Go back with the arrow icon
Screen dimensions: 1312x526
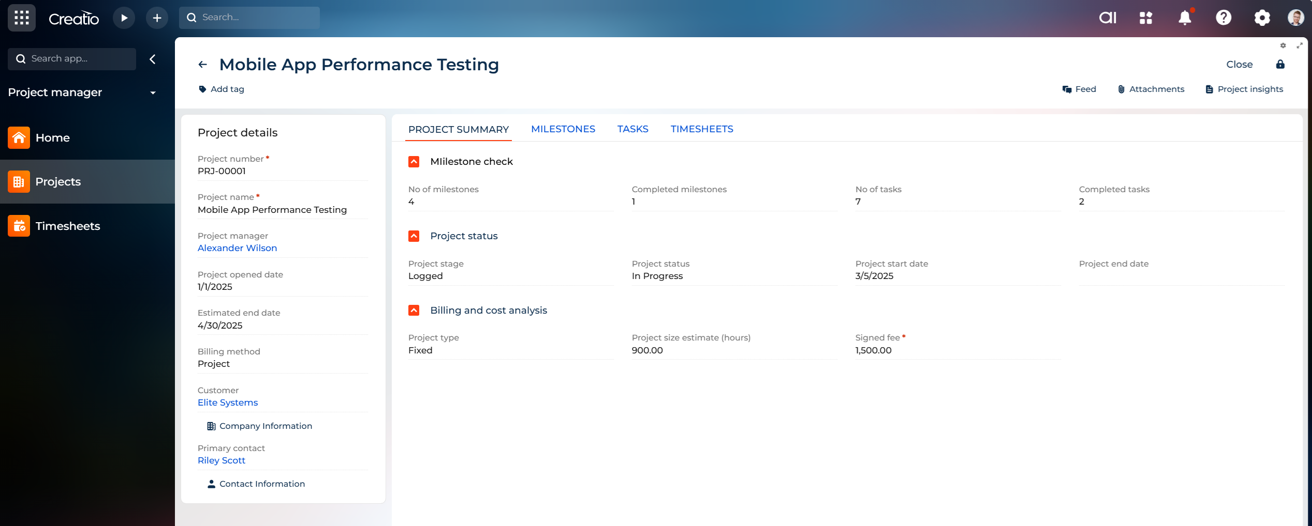click(x=203, y=65)
